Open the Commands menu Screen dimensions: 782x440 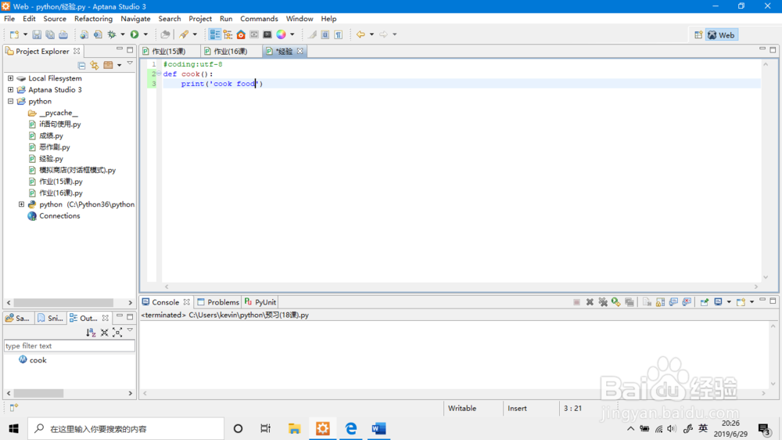[259, 19]
